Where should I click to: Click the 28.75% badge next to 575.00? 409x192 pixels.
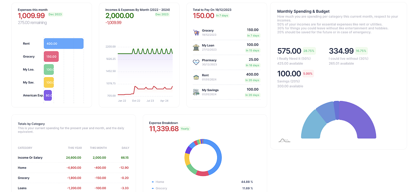309,51
